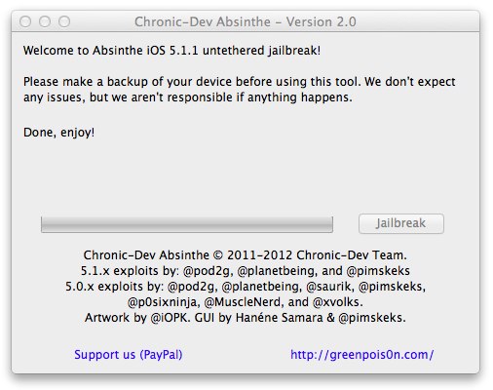Click the @p0sixninja credit name
Screen dimensions: 493x390
(163, 302)
